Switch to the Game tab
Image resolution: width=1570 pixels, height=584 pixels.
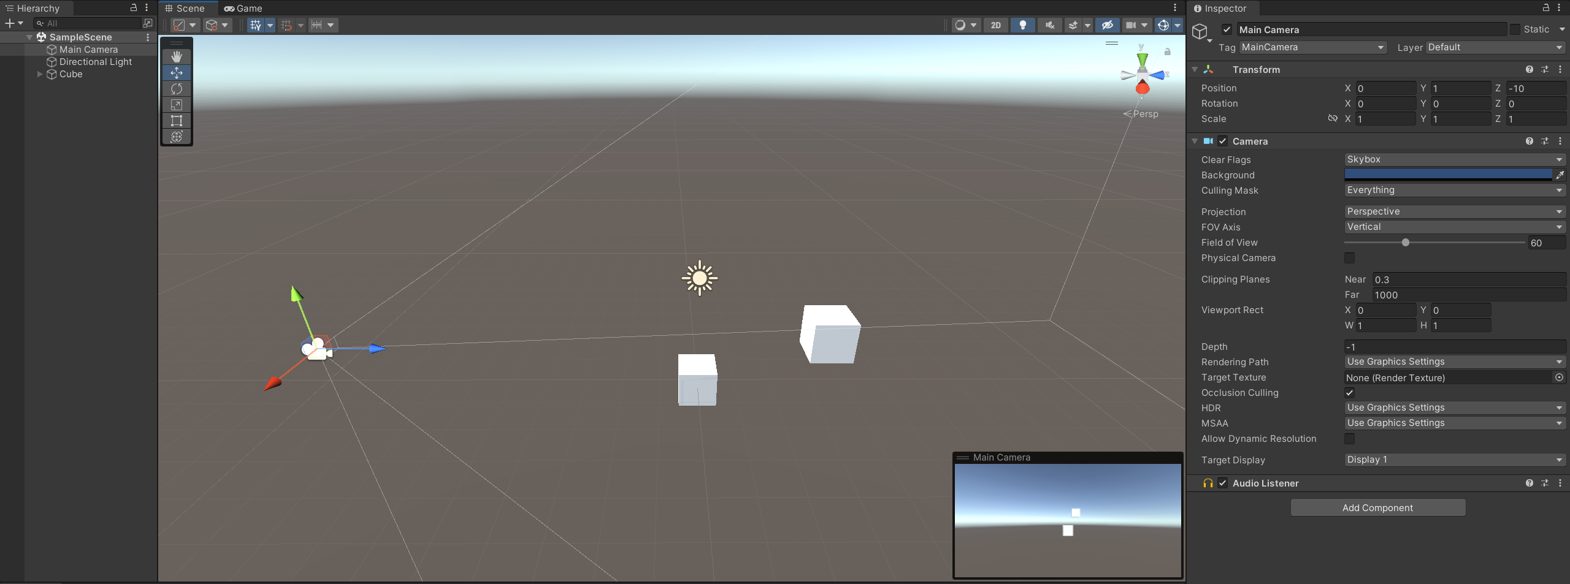[x=243, y=8]
